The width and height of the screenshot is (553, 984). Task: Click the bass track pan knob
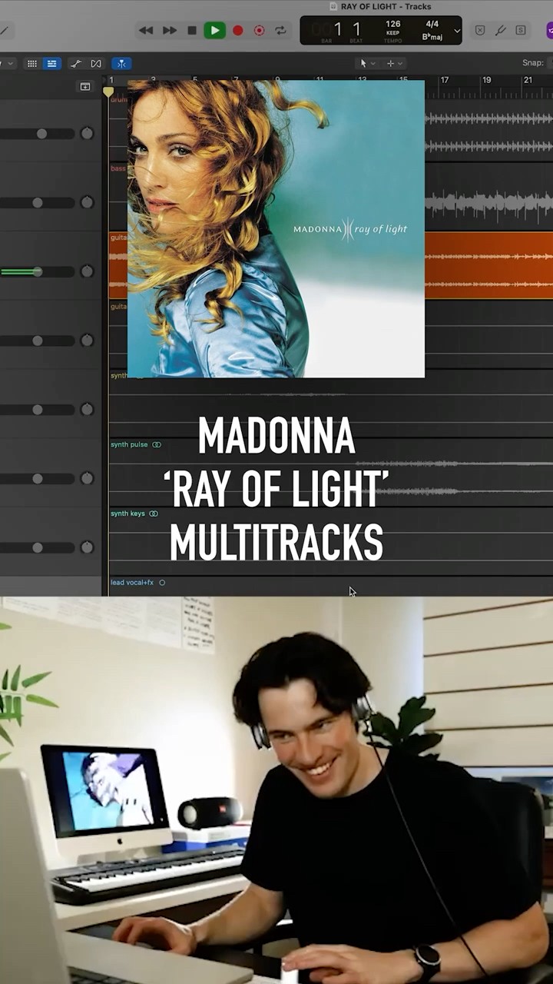coord(87,203)
